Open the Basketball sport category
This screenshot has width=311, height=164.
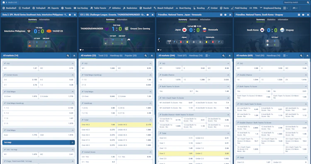[x=9, y=8]
